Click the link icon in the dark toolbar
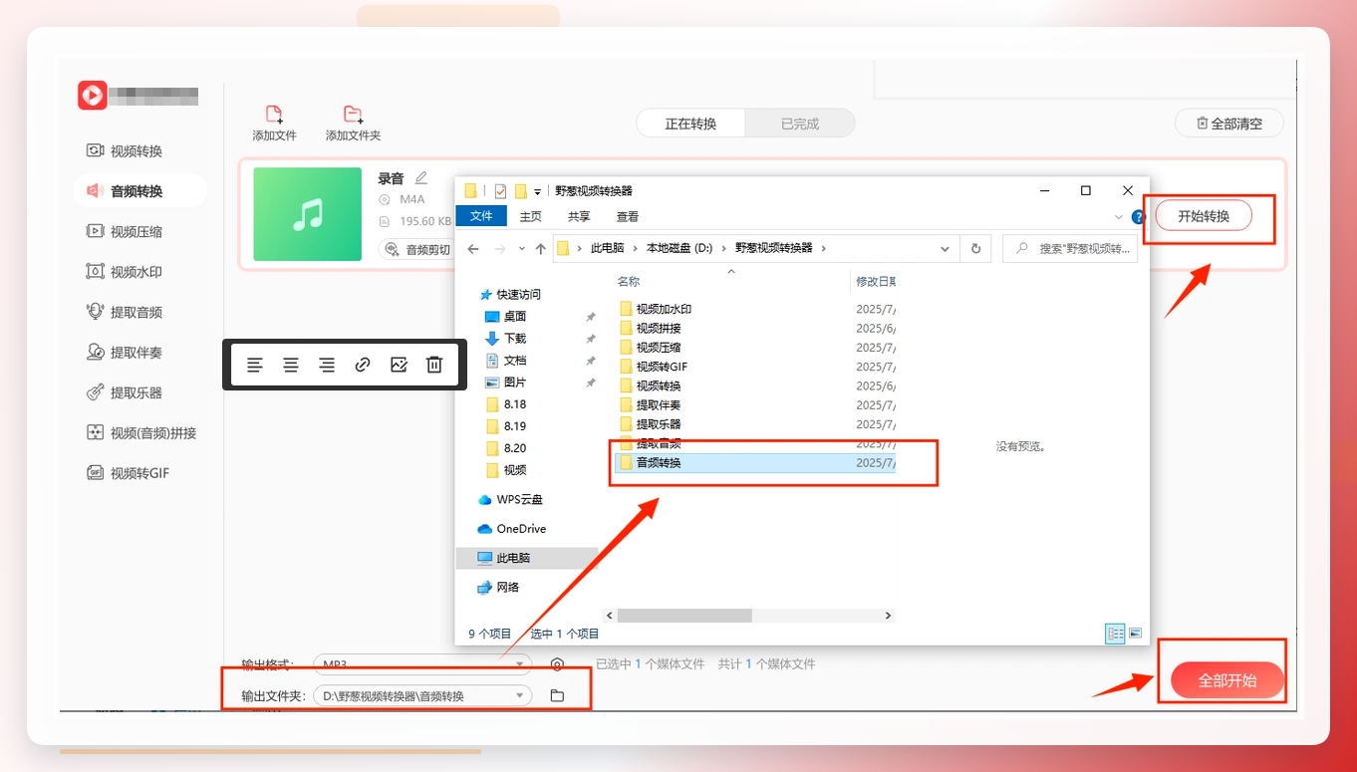The height and width of the screenshot is (772, 1357). point(363,365)
